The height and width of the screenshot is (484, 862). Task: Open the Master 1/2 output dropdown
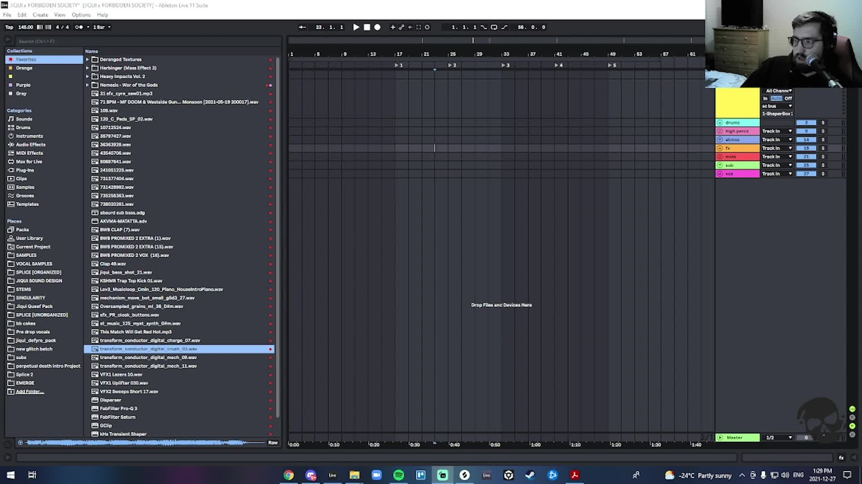pyautogui.click(x=778, y=438)
